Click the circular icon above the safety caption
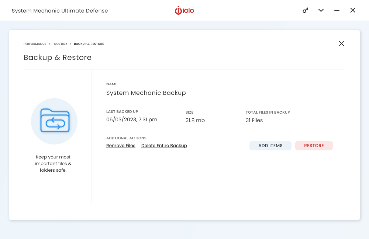The height and width of the screenshot is (239, 369). 54,121
